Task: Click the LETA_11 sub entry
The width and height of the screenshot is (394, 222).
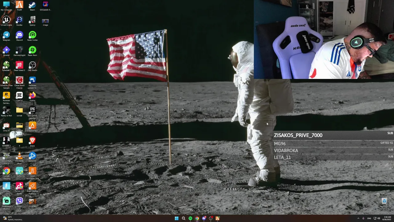Action: pyautogui.click(x=282, y=157)
